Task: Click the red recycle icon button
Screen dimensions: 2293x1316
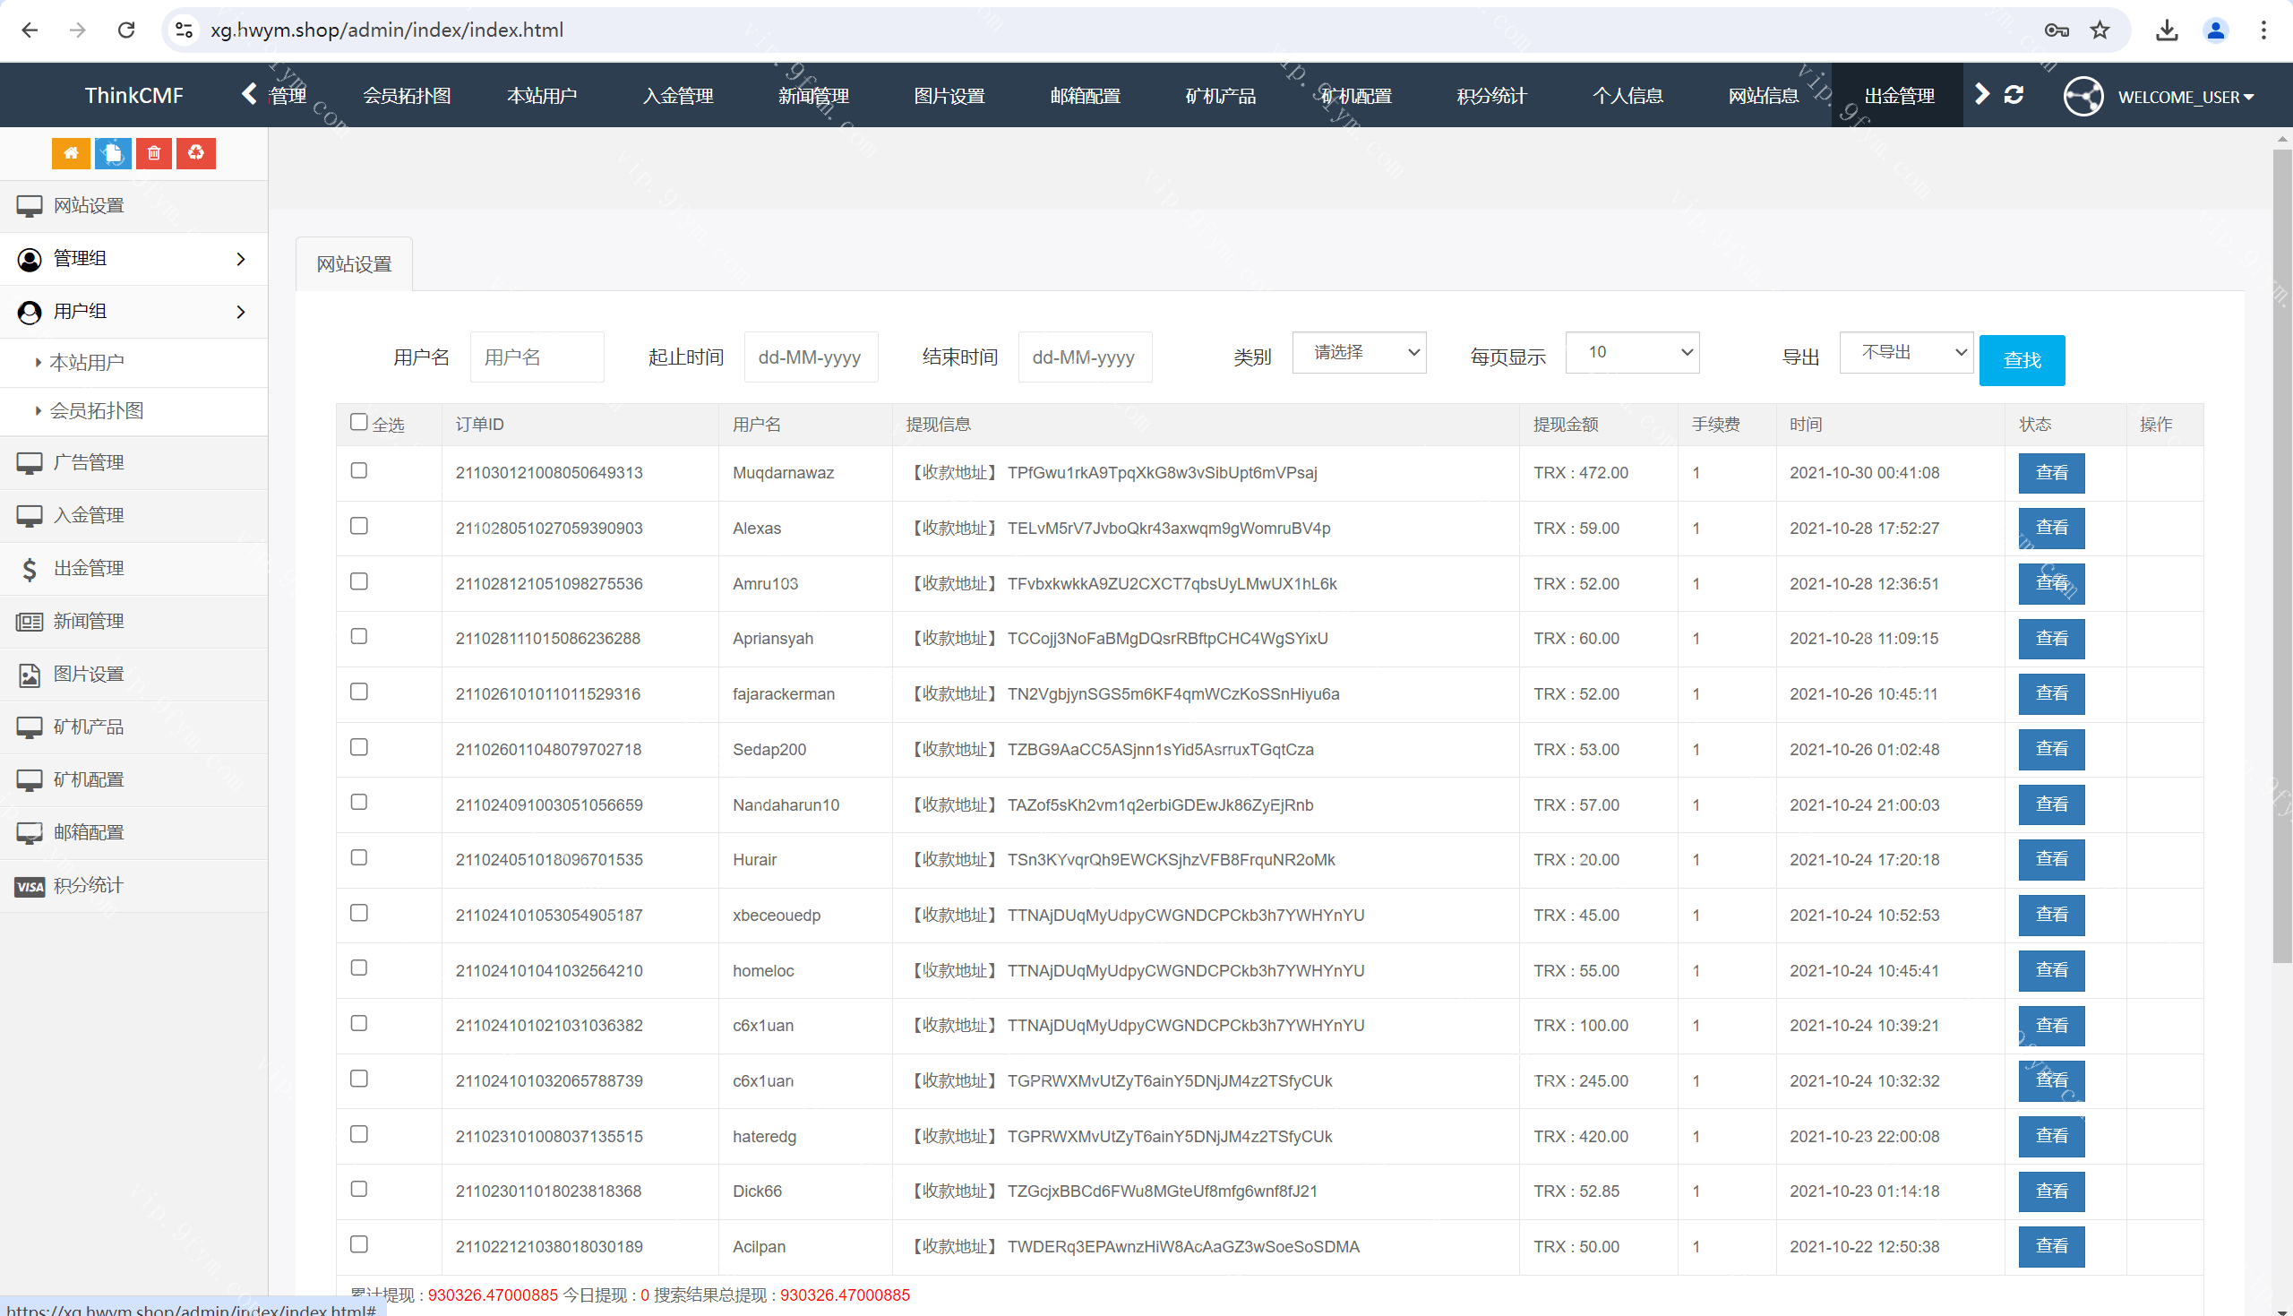Action: pos(196,153)
